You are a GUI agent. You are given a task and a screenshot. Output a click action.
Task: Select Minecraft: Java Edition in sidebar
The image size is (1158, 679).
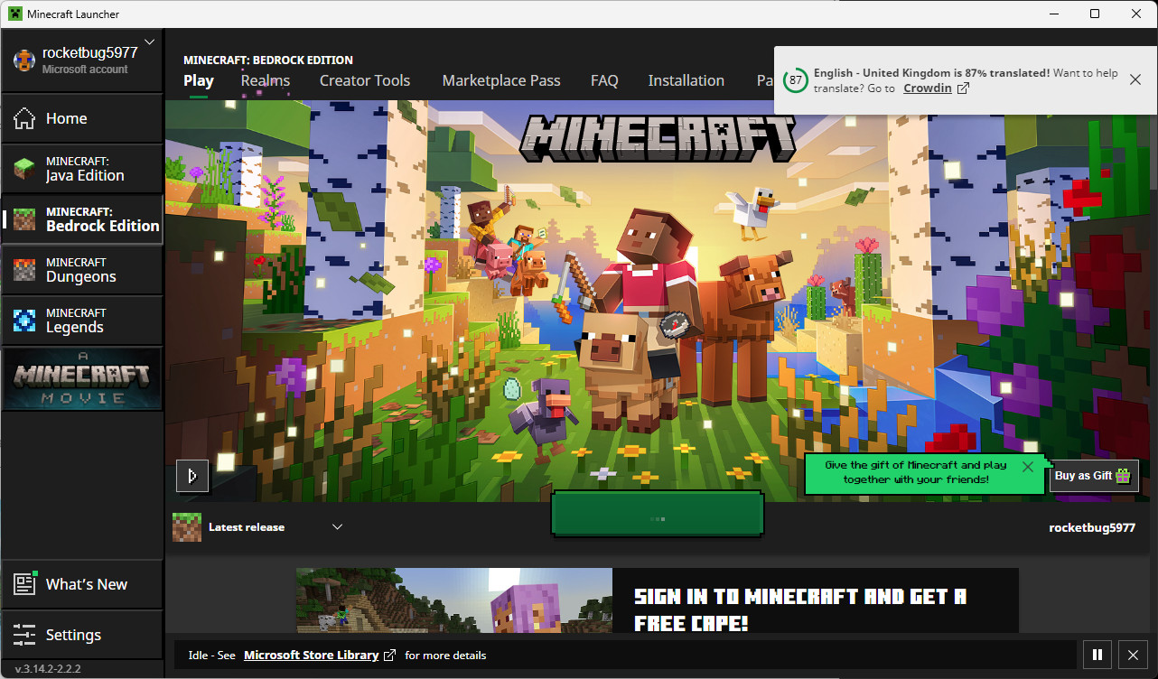(82, 169)
